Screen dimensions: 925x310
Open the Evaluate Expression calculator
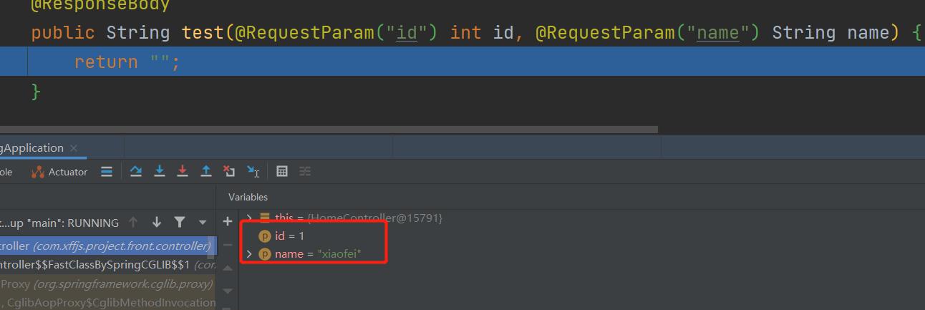(282, 171)
